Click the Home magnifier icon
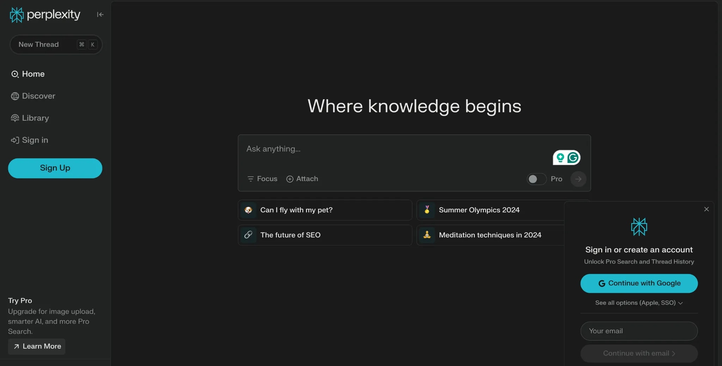 point(15,74)
